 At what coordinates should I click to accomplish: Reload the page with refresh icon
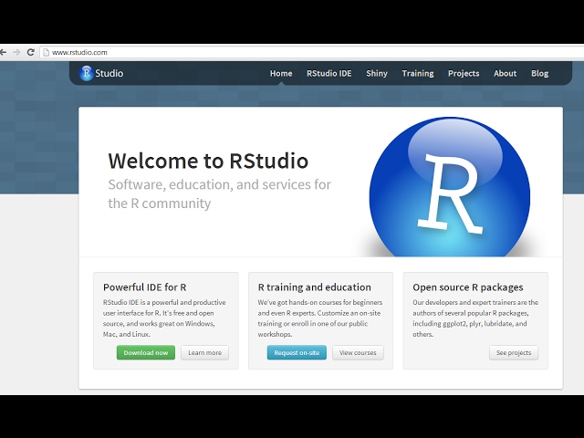click(31, 52)
